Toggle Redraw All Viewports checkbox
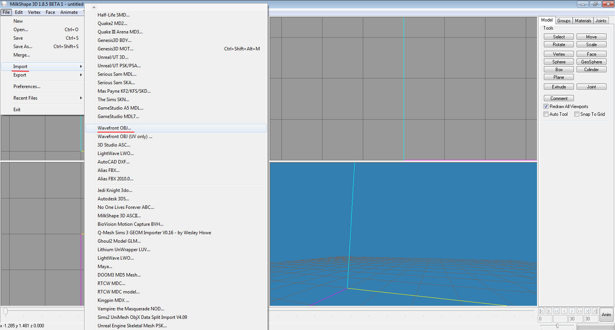The image size is (615, 330). tap(546, 107)
